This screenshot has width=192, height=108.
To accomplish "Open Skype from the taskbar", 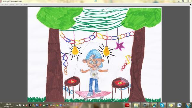I will 162,105.
